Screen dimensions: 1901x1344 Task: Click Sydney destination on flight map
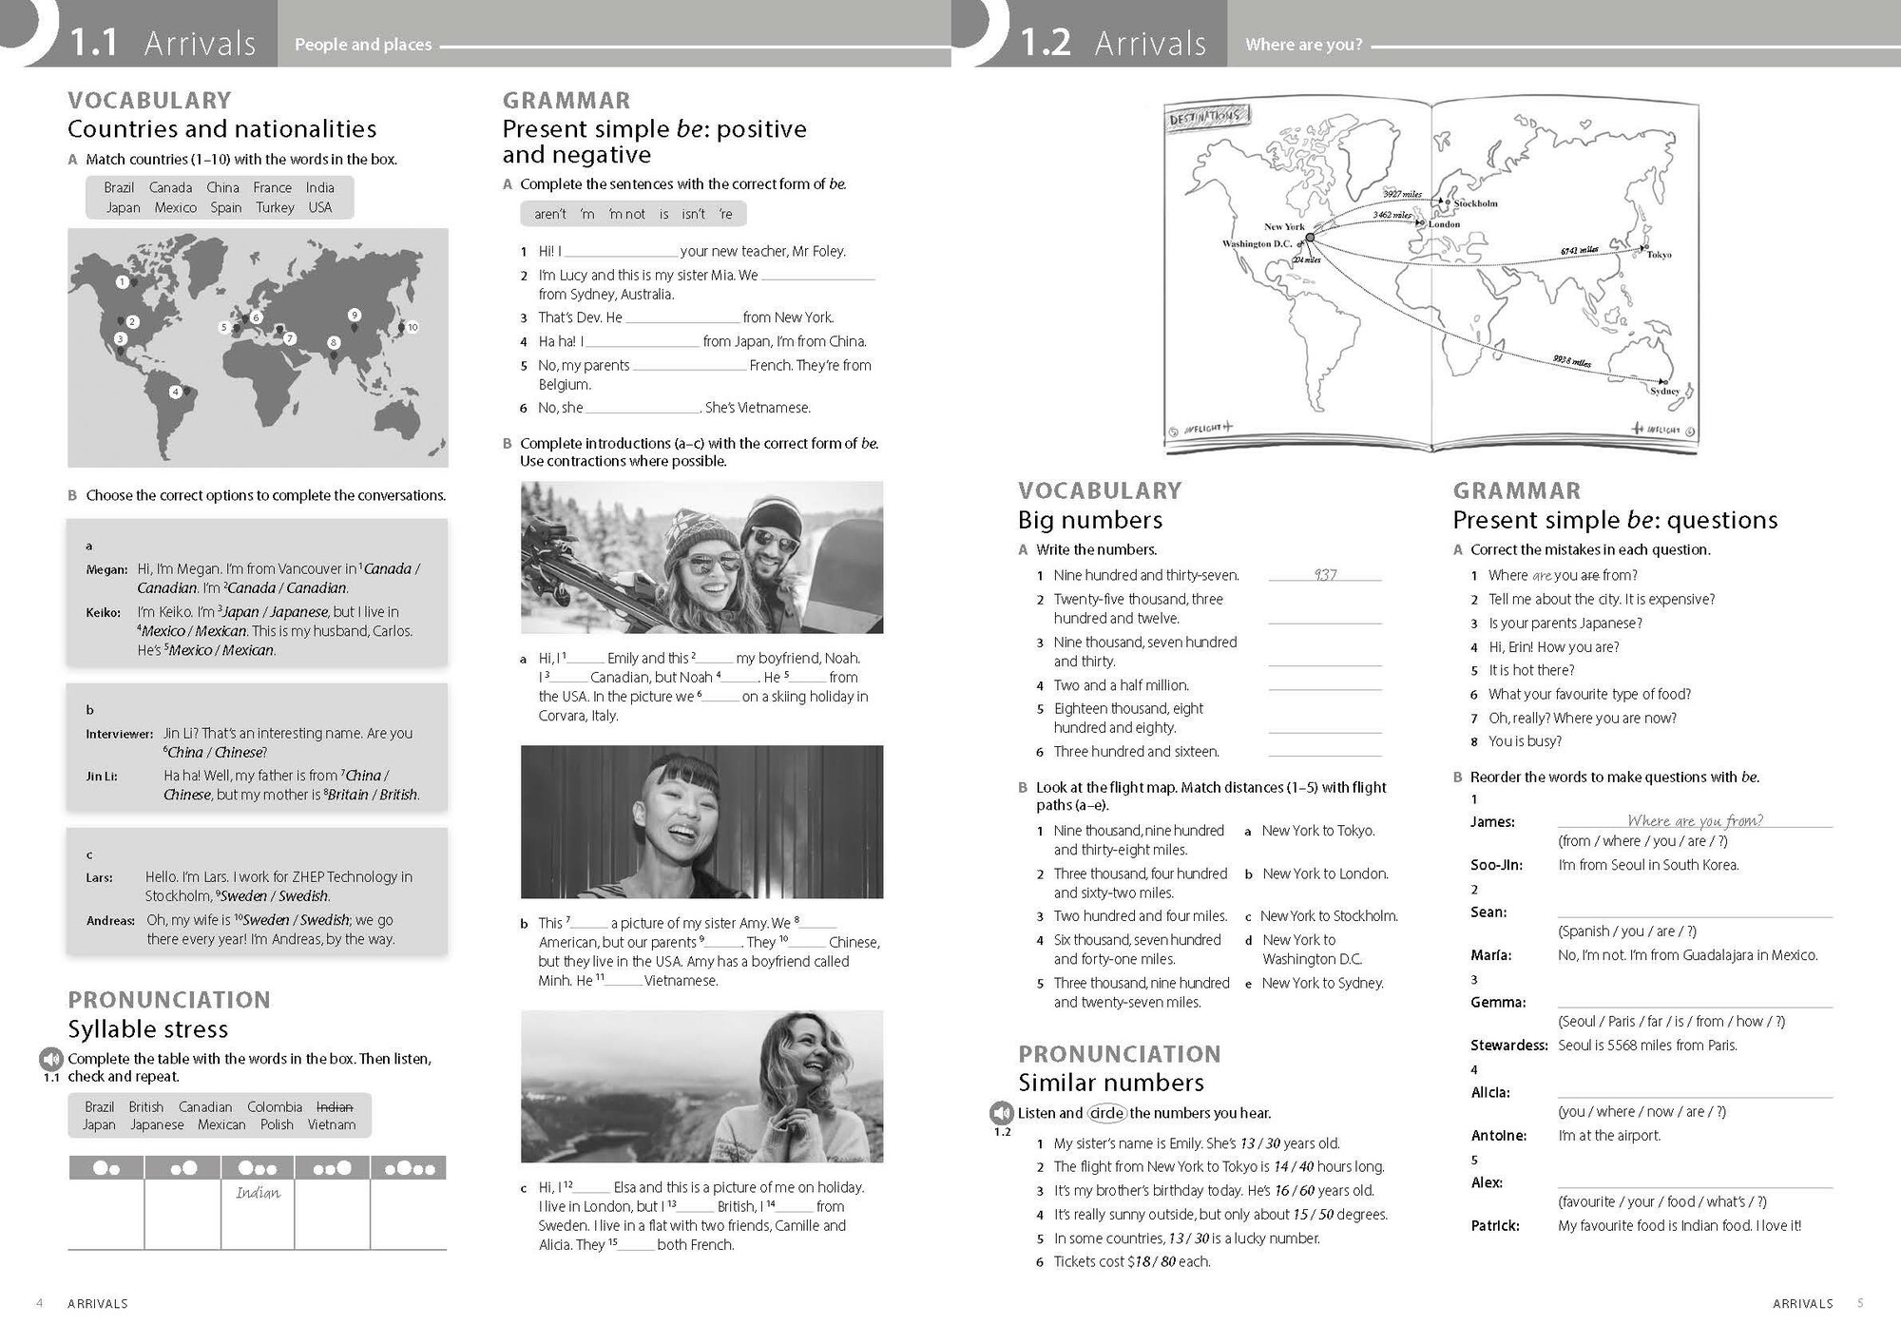(1665, 390)
